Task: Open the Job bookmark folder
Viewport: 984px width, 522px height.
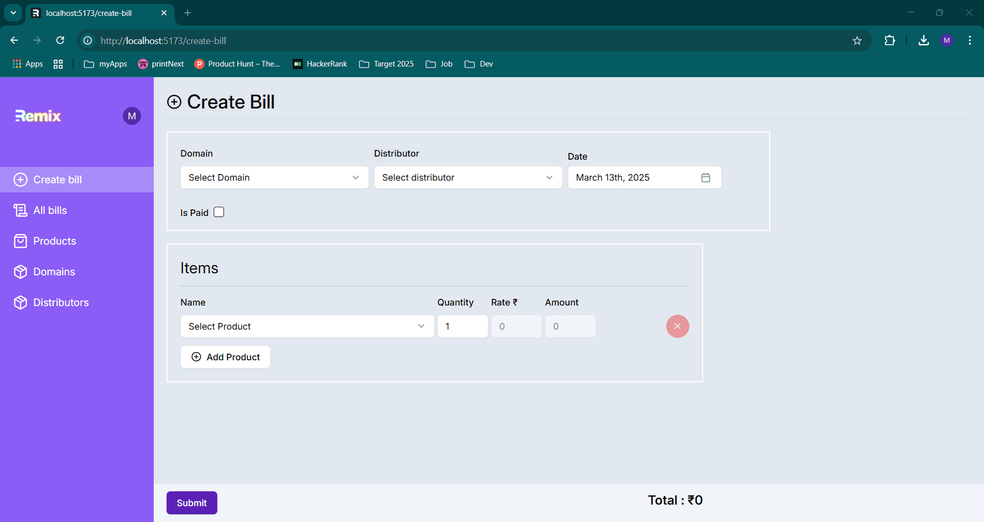Action: click(x=439, y=64)
